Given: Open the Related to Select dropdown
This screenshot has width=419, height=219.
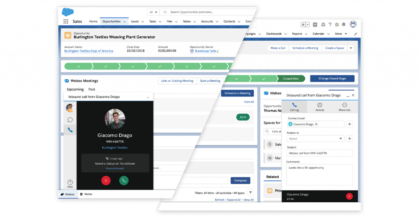Looking at the screenshot, I should point(315,139).
